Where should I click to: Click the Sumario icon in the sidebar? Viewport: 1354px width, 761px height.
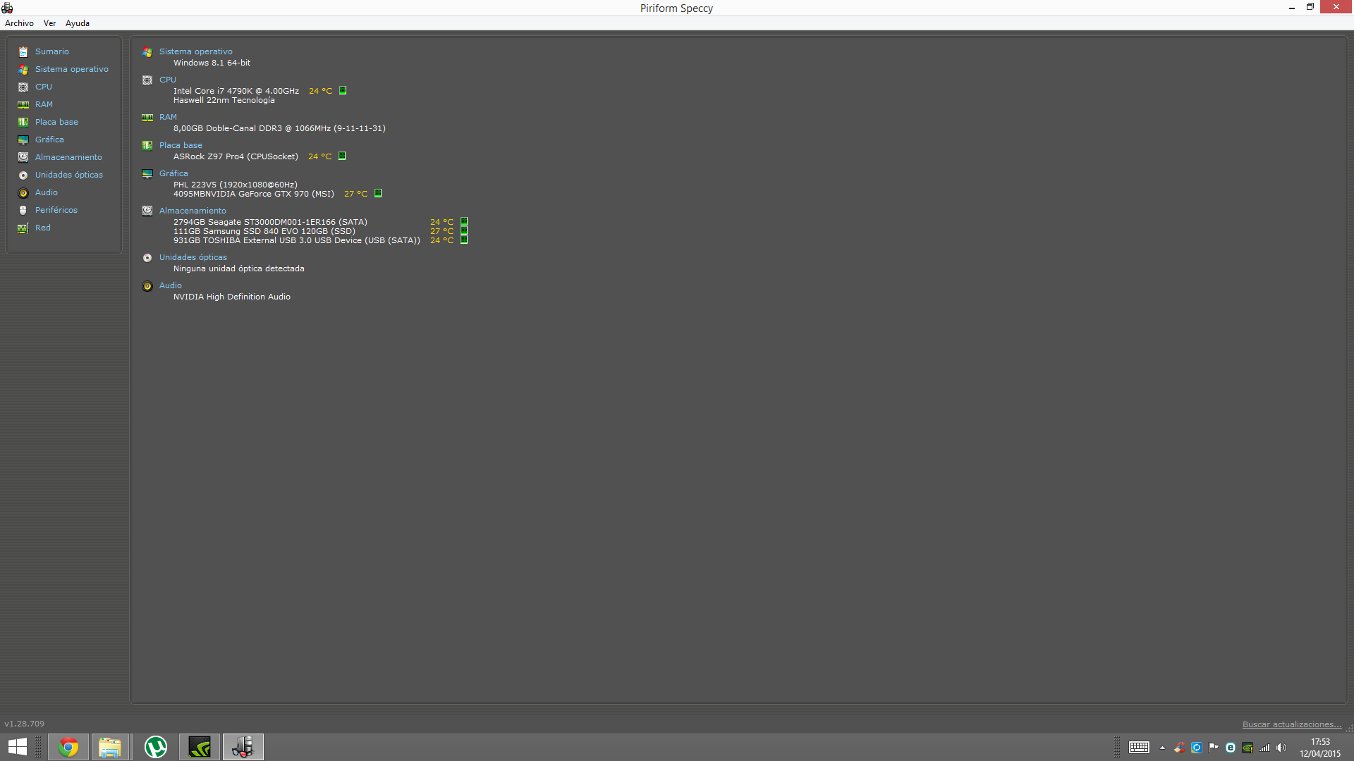(x=23, y=51)
